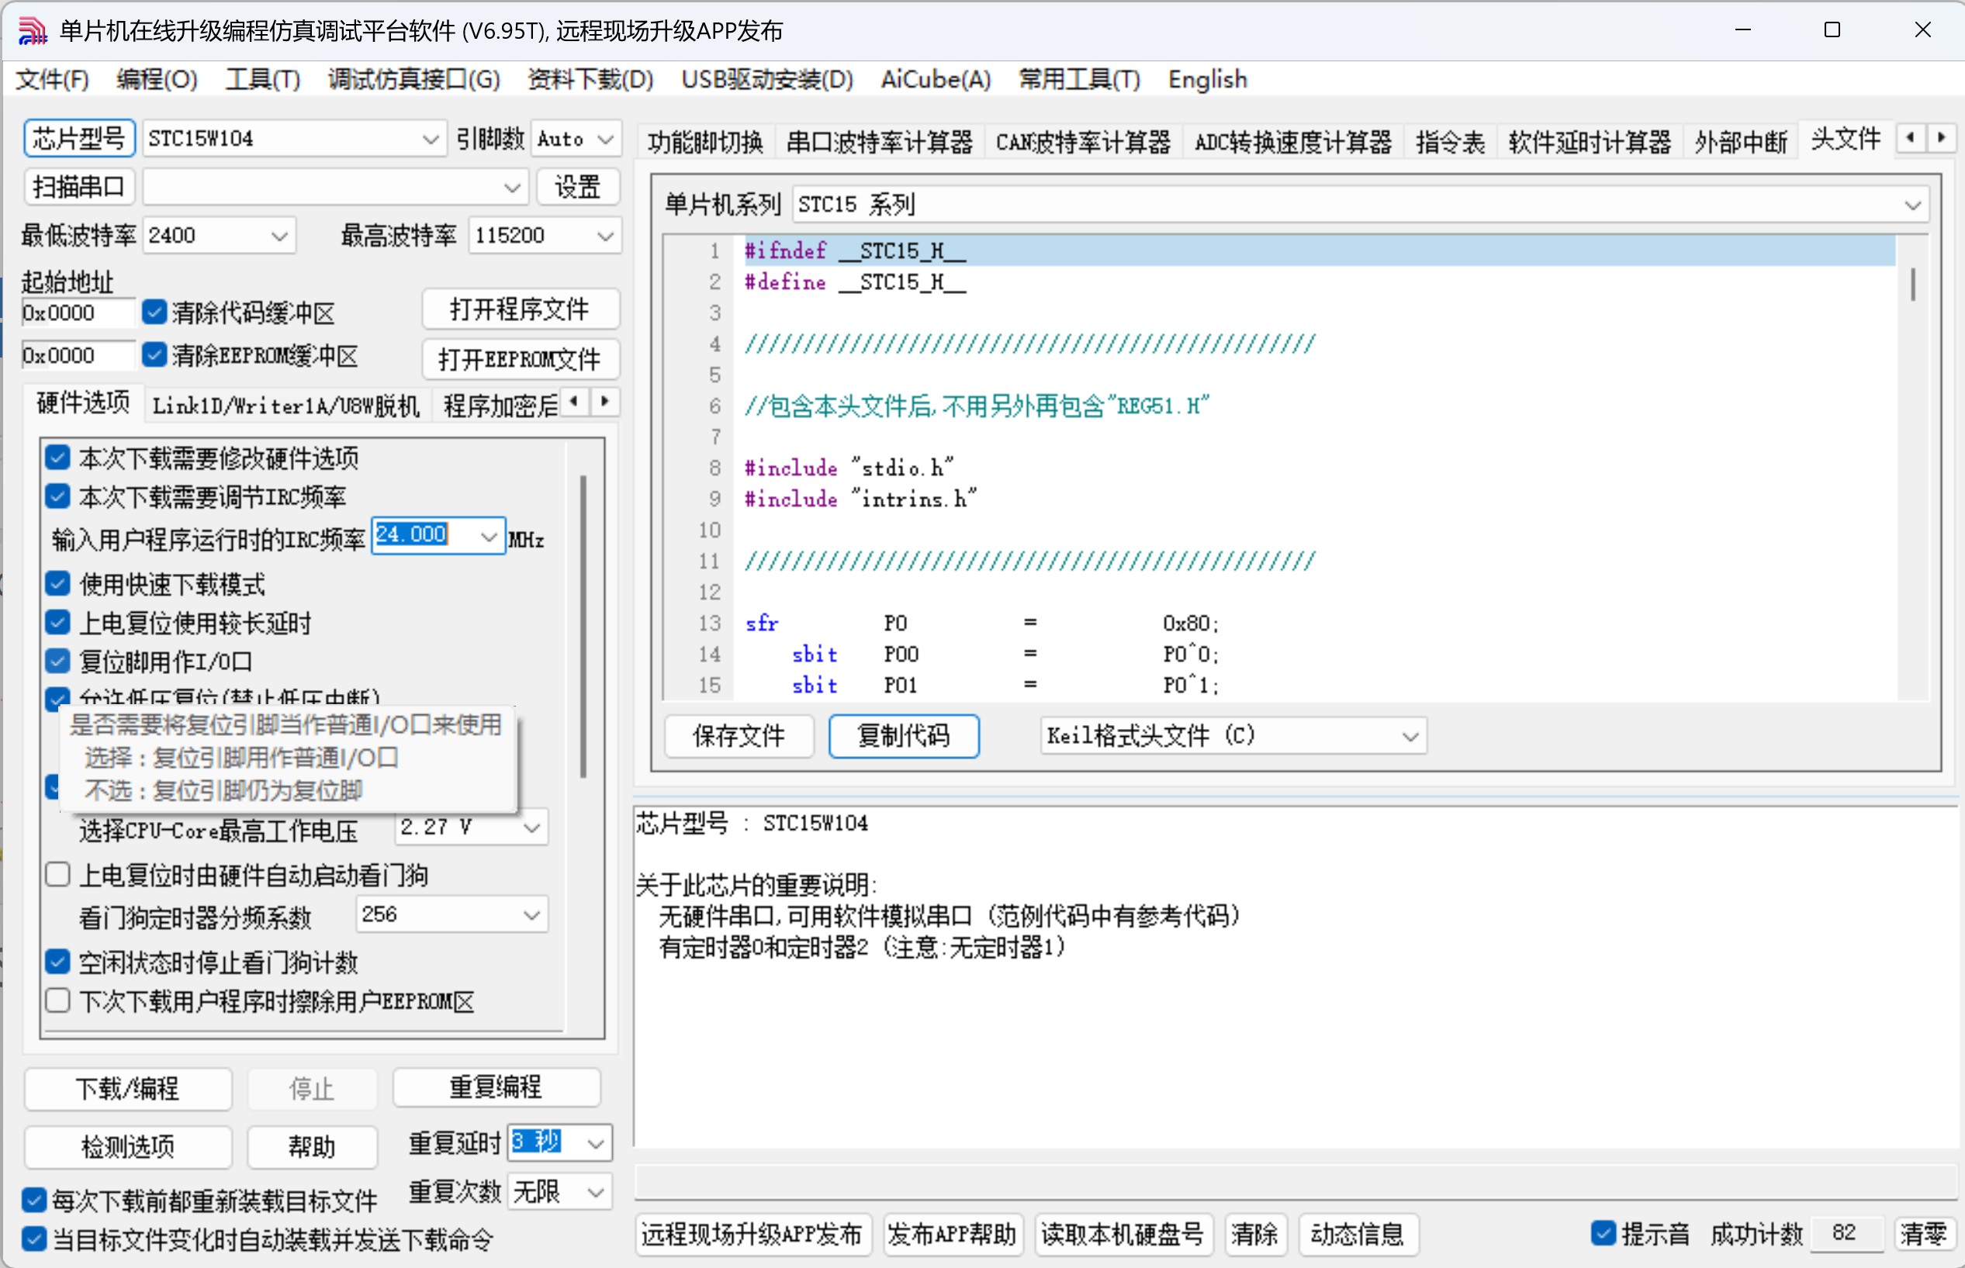
Task: Click header file code vertical scrollbar
Action: click(x=1912, y=285)
